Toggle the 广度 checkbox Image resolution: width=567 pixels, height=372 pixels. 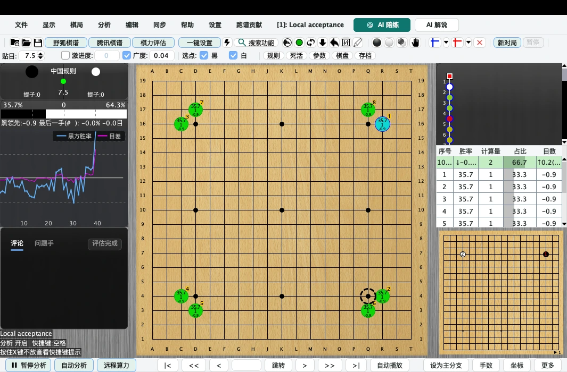(127, 56)
